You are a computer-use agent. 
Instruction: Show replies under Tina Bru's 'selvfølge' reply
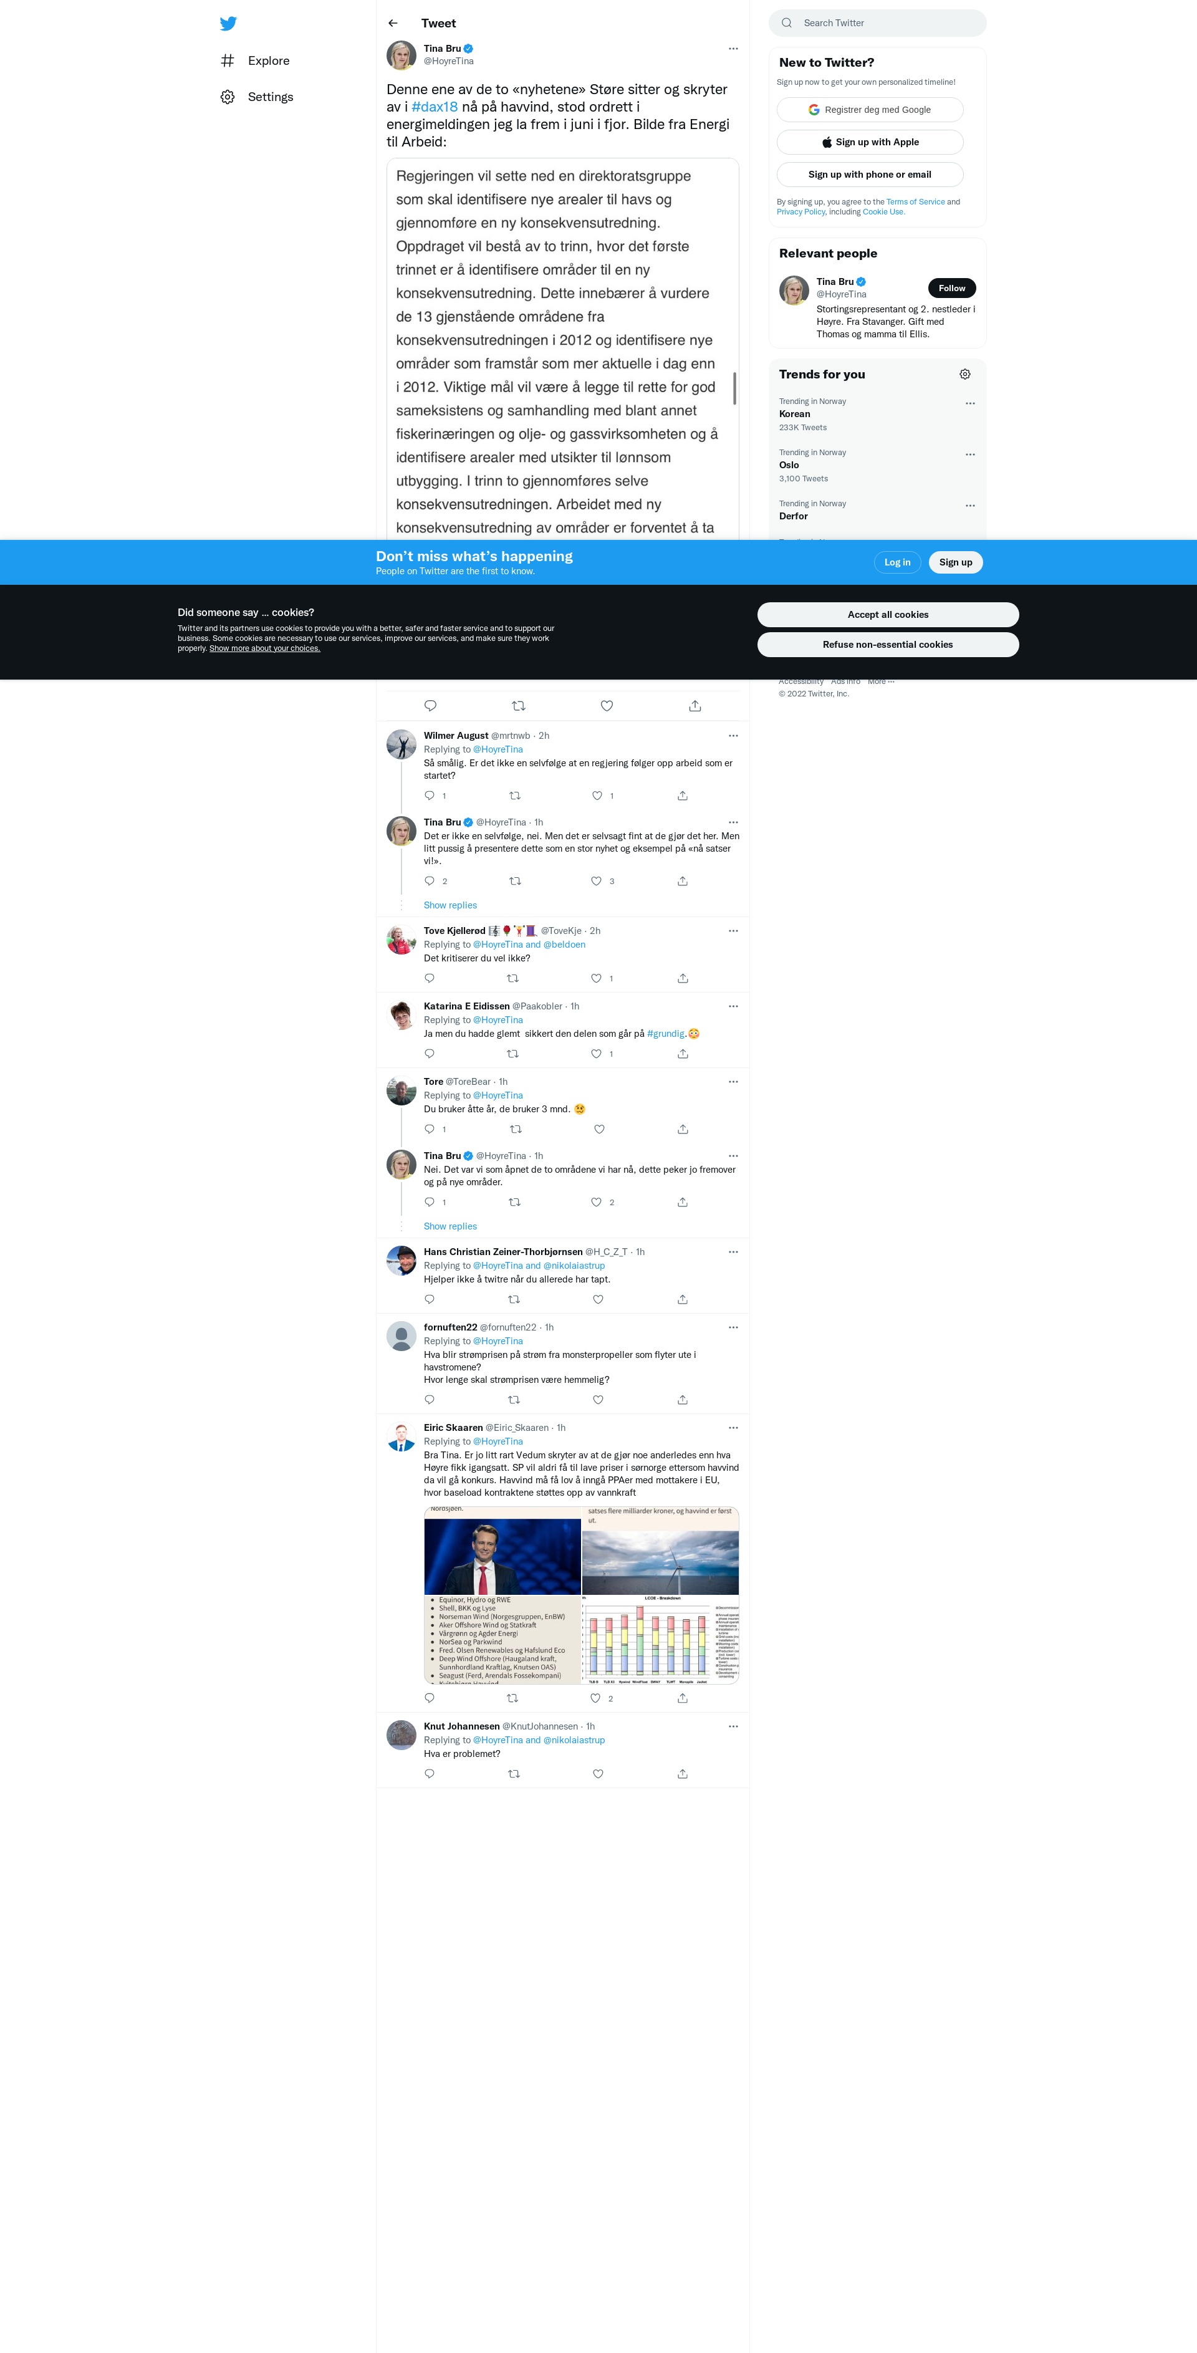450,905
